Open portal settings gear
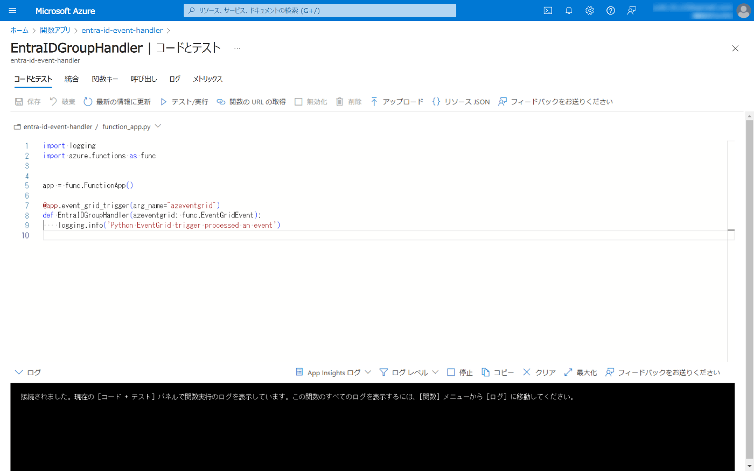 point(590,11)
